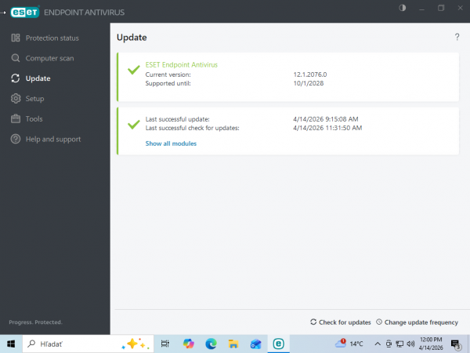Open the help question mark on Update page

pyautogui.click(x=457, y=37)
